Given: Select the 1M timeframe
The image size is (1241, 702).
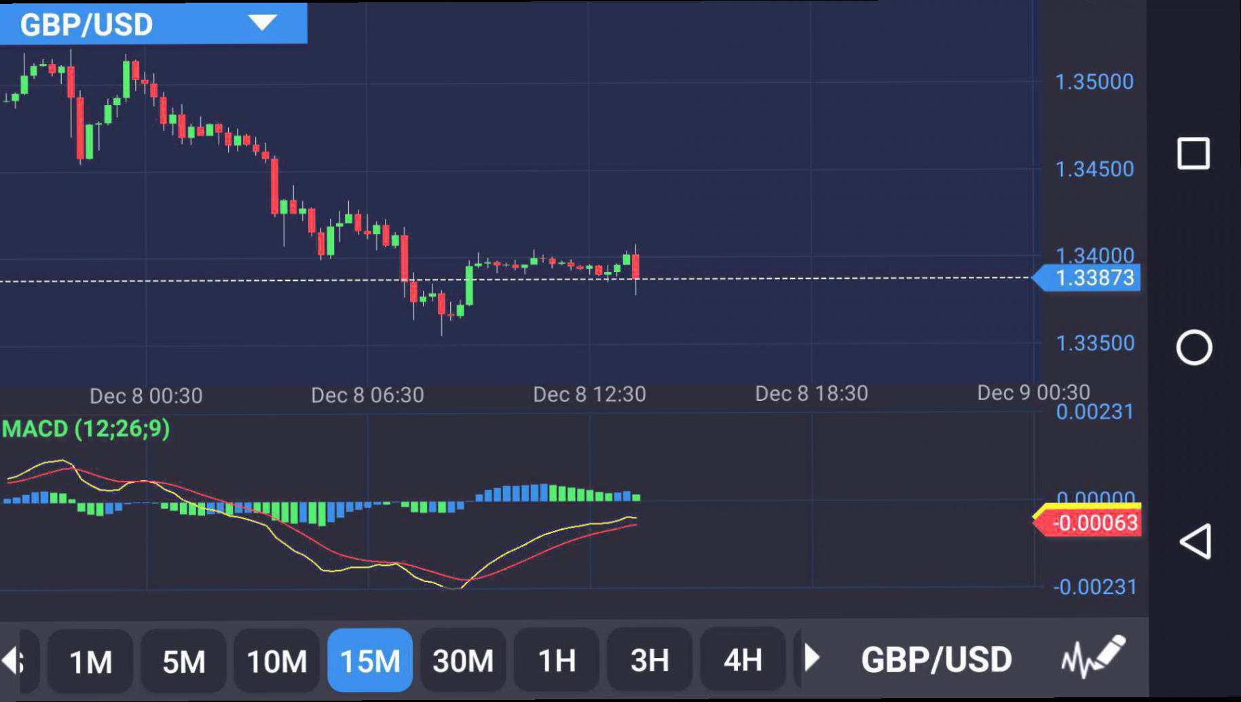Looking at the screenshot, I should (x=90, y=661).
